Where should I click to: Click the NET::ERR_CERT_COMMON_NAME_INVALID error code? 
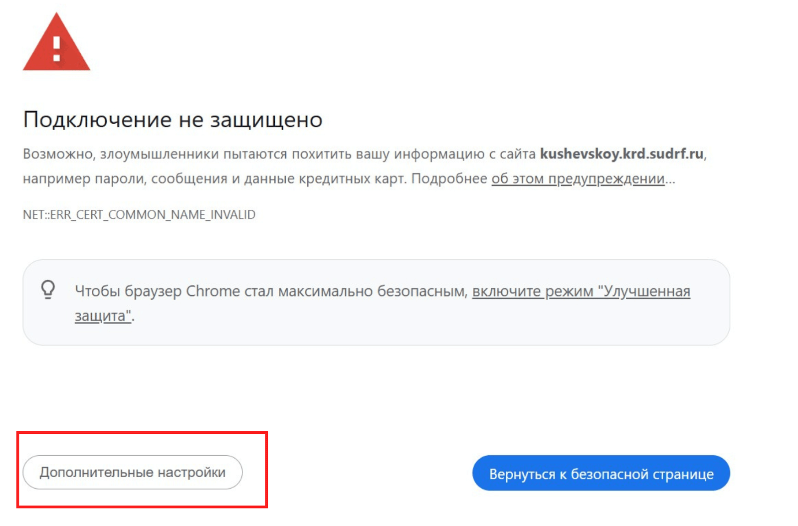[x=139, y=215]
